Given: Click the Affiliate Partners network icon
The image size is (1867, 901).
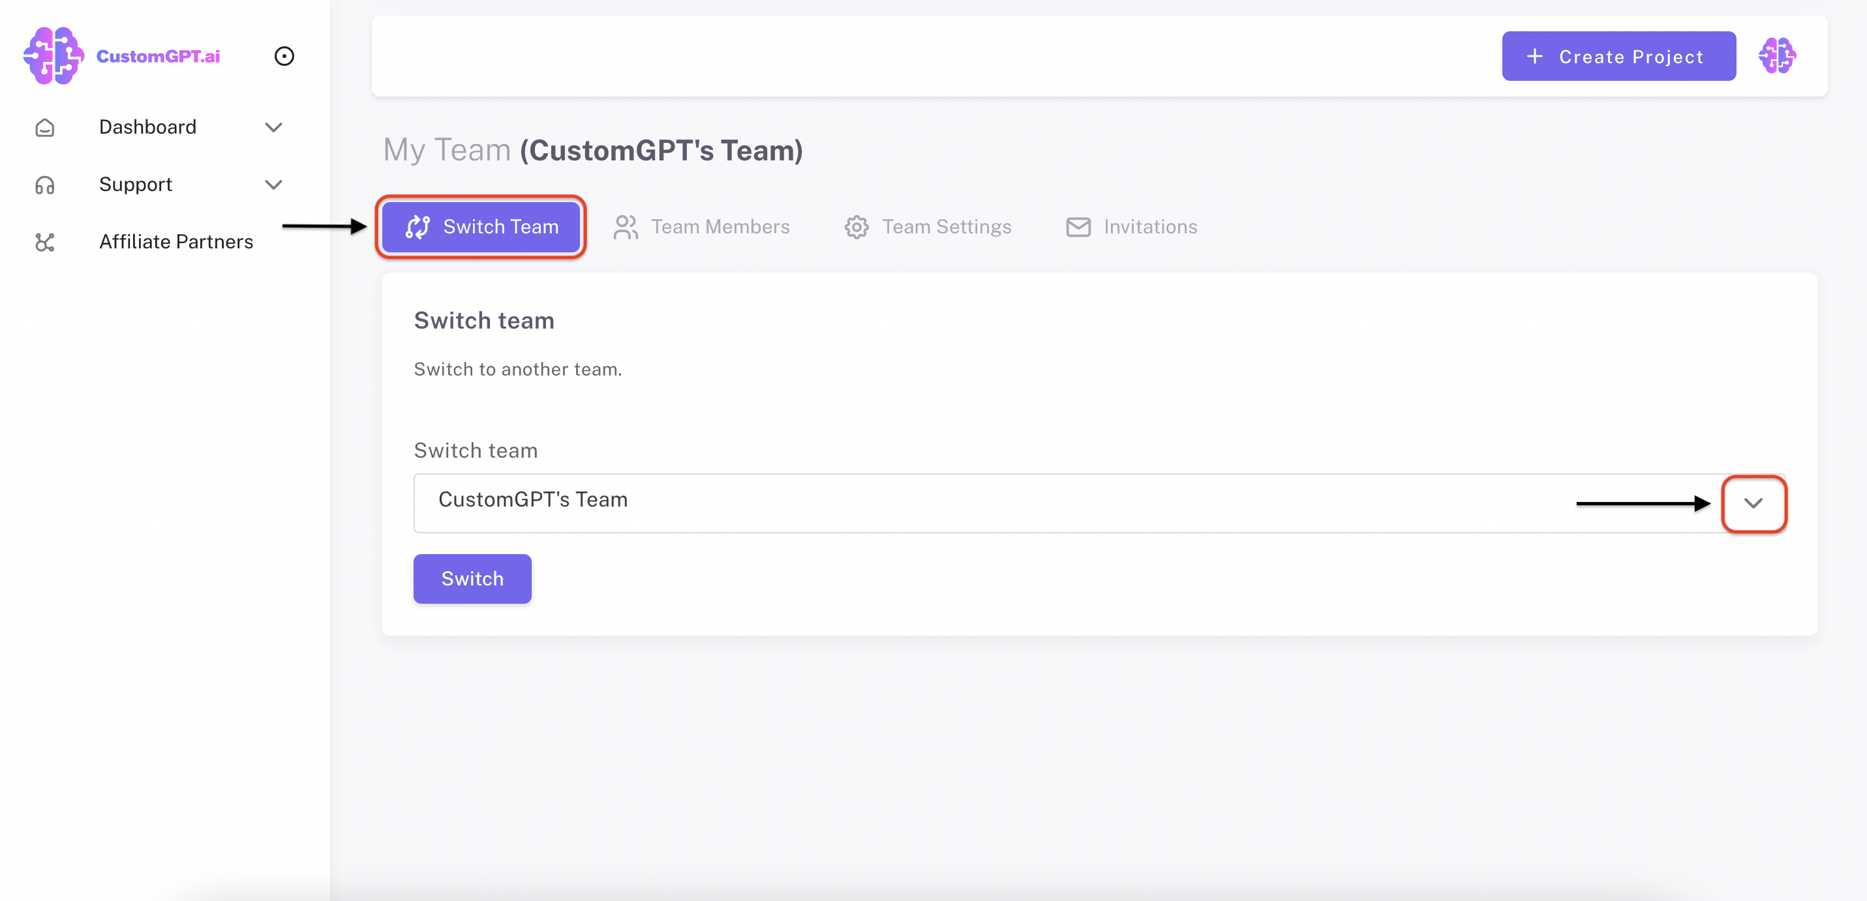Looking at the screenshot, I should [45, 242].
